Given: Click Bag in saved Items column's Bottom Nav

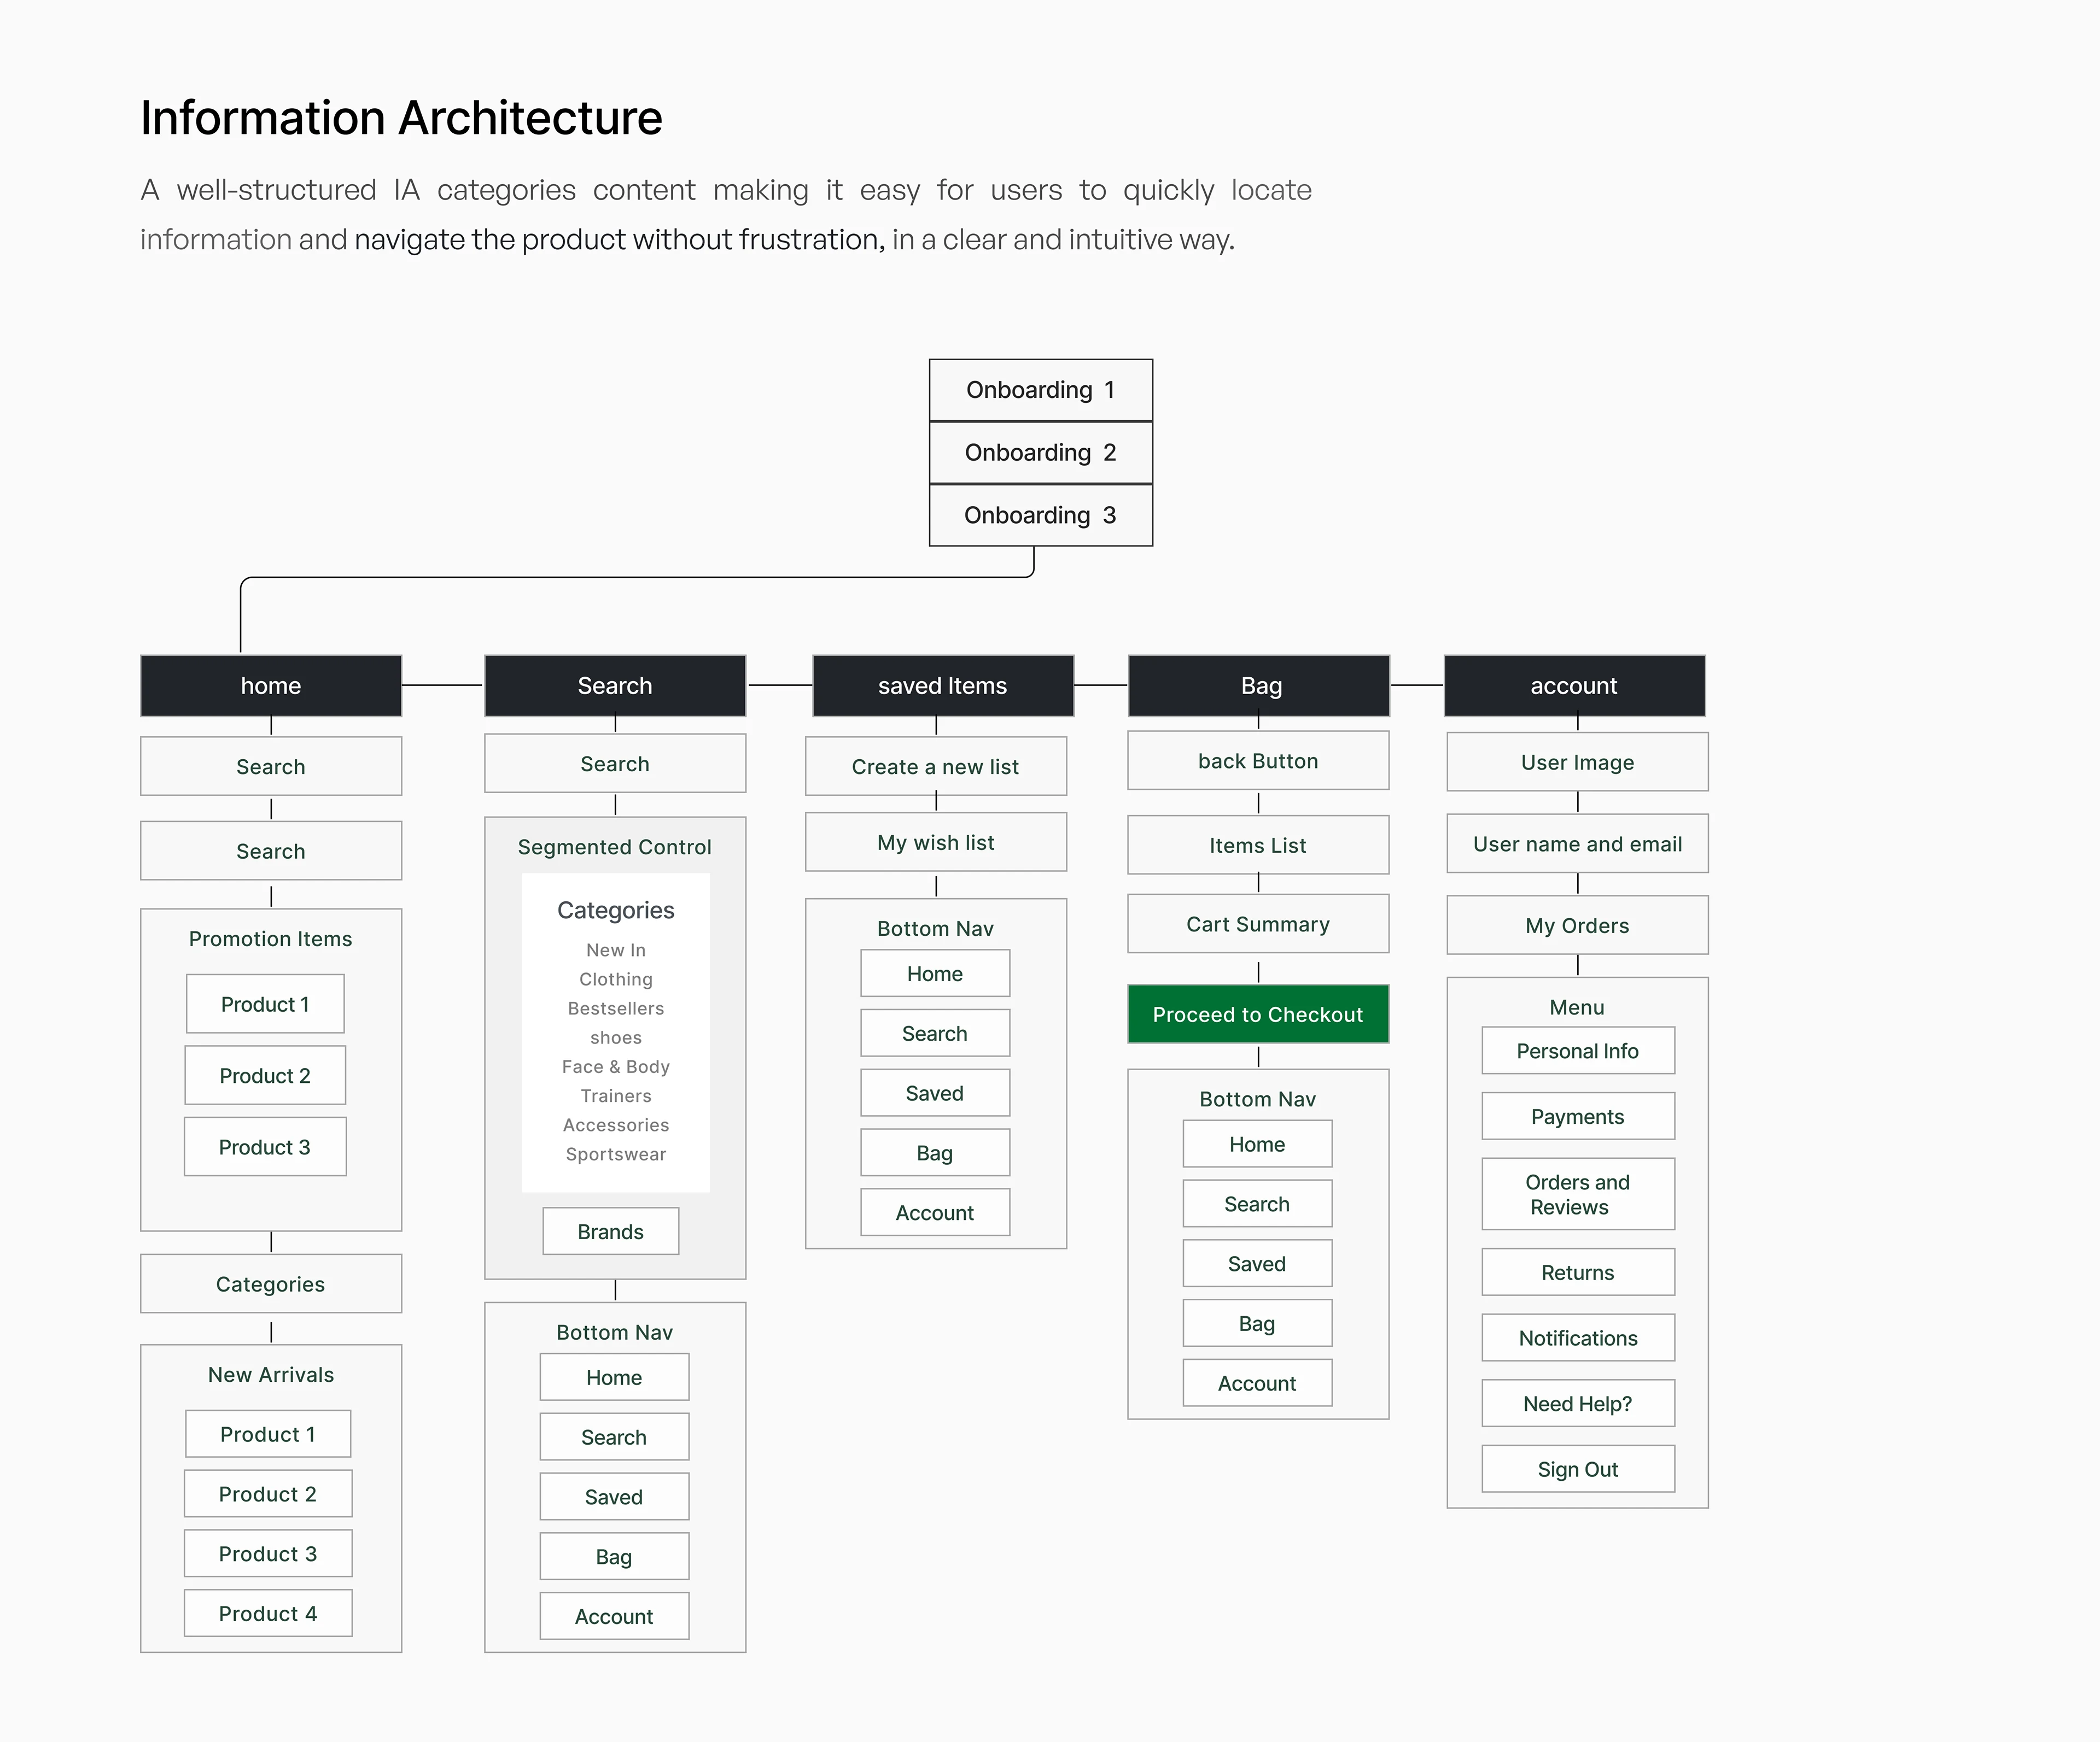Looking at the screenshot, I should coord(935,1152).
